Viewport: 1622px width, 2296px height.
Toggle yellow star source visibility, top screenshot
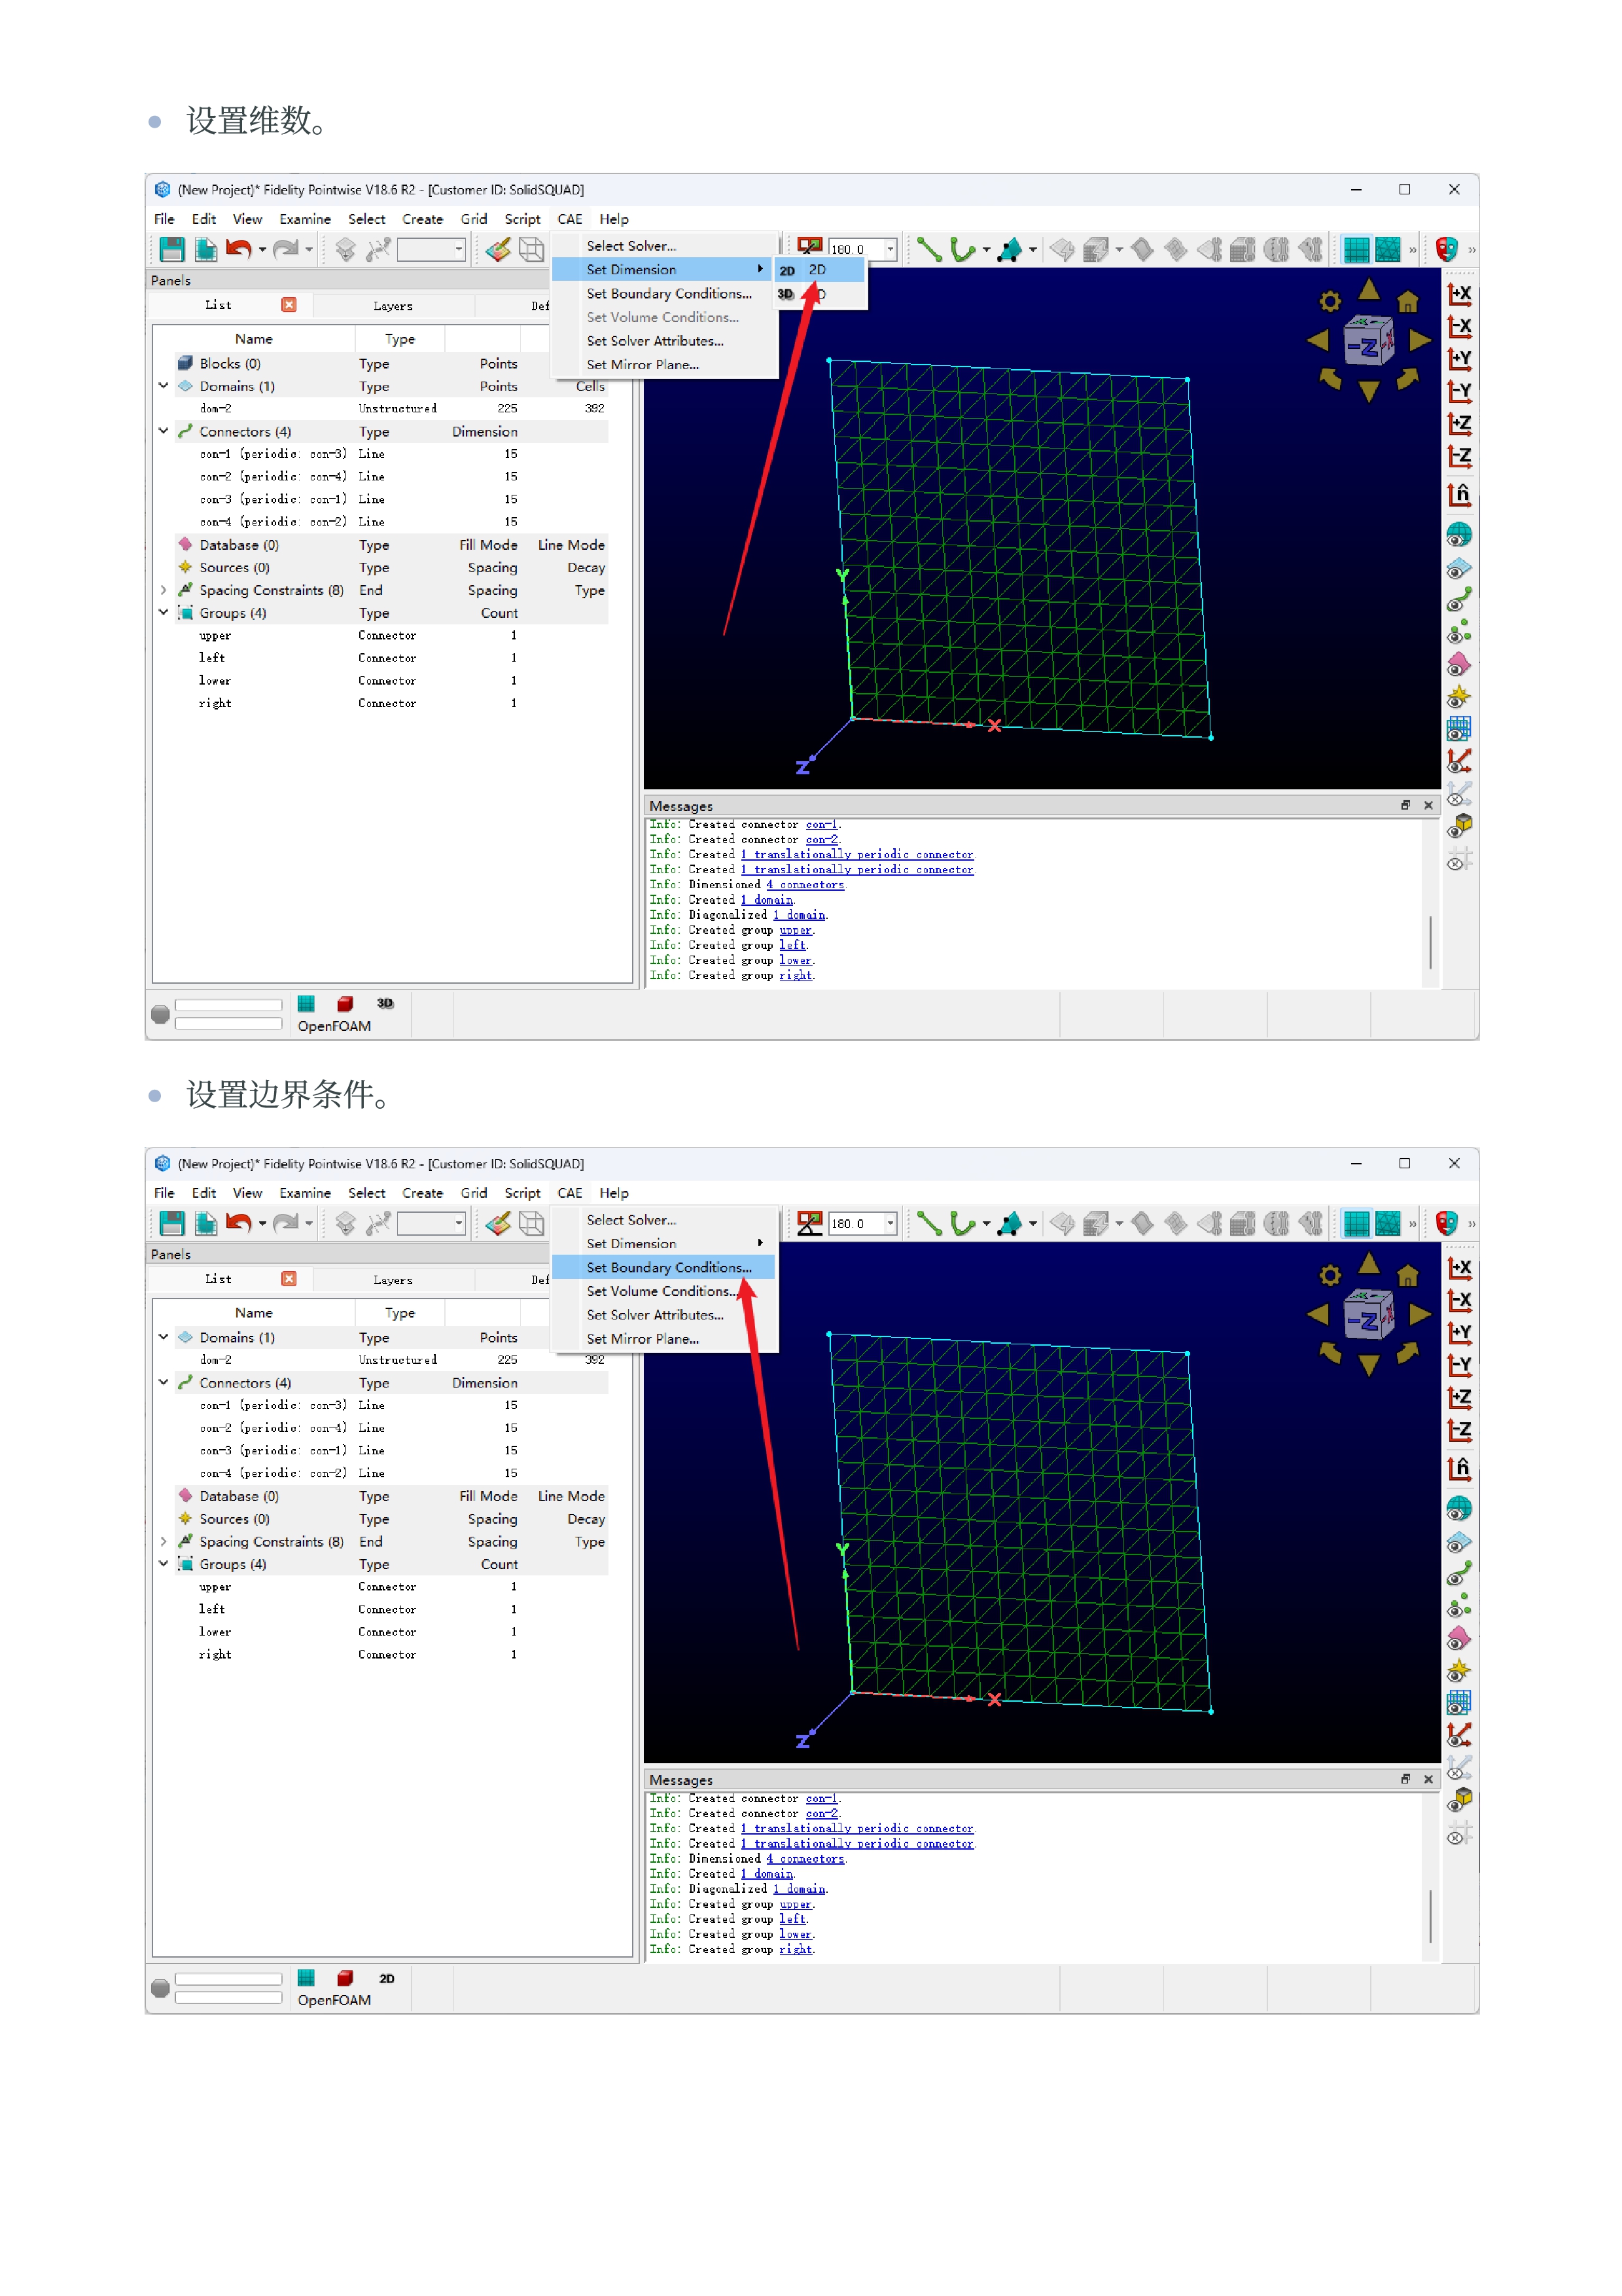coord(1459,696)
